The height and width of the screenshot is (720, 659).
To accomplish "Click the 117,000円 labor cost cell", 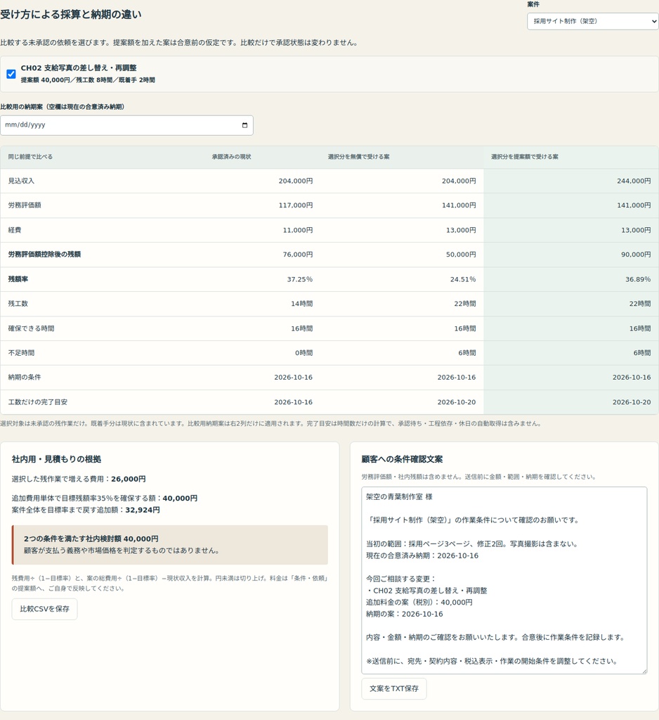I will click(296, 205).
